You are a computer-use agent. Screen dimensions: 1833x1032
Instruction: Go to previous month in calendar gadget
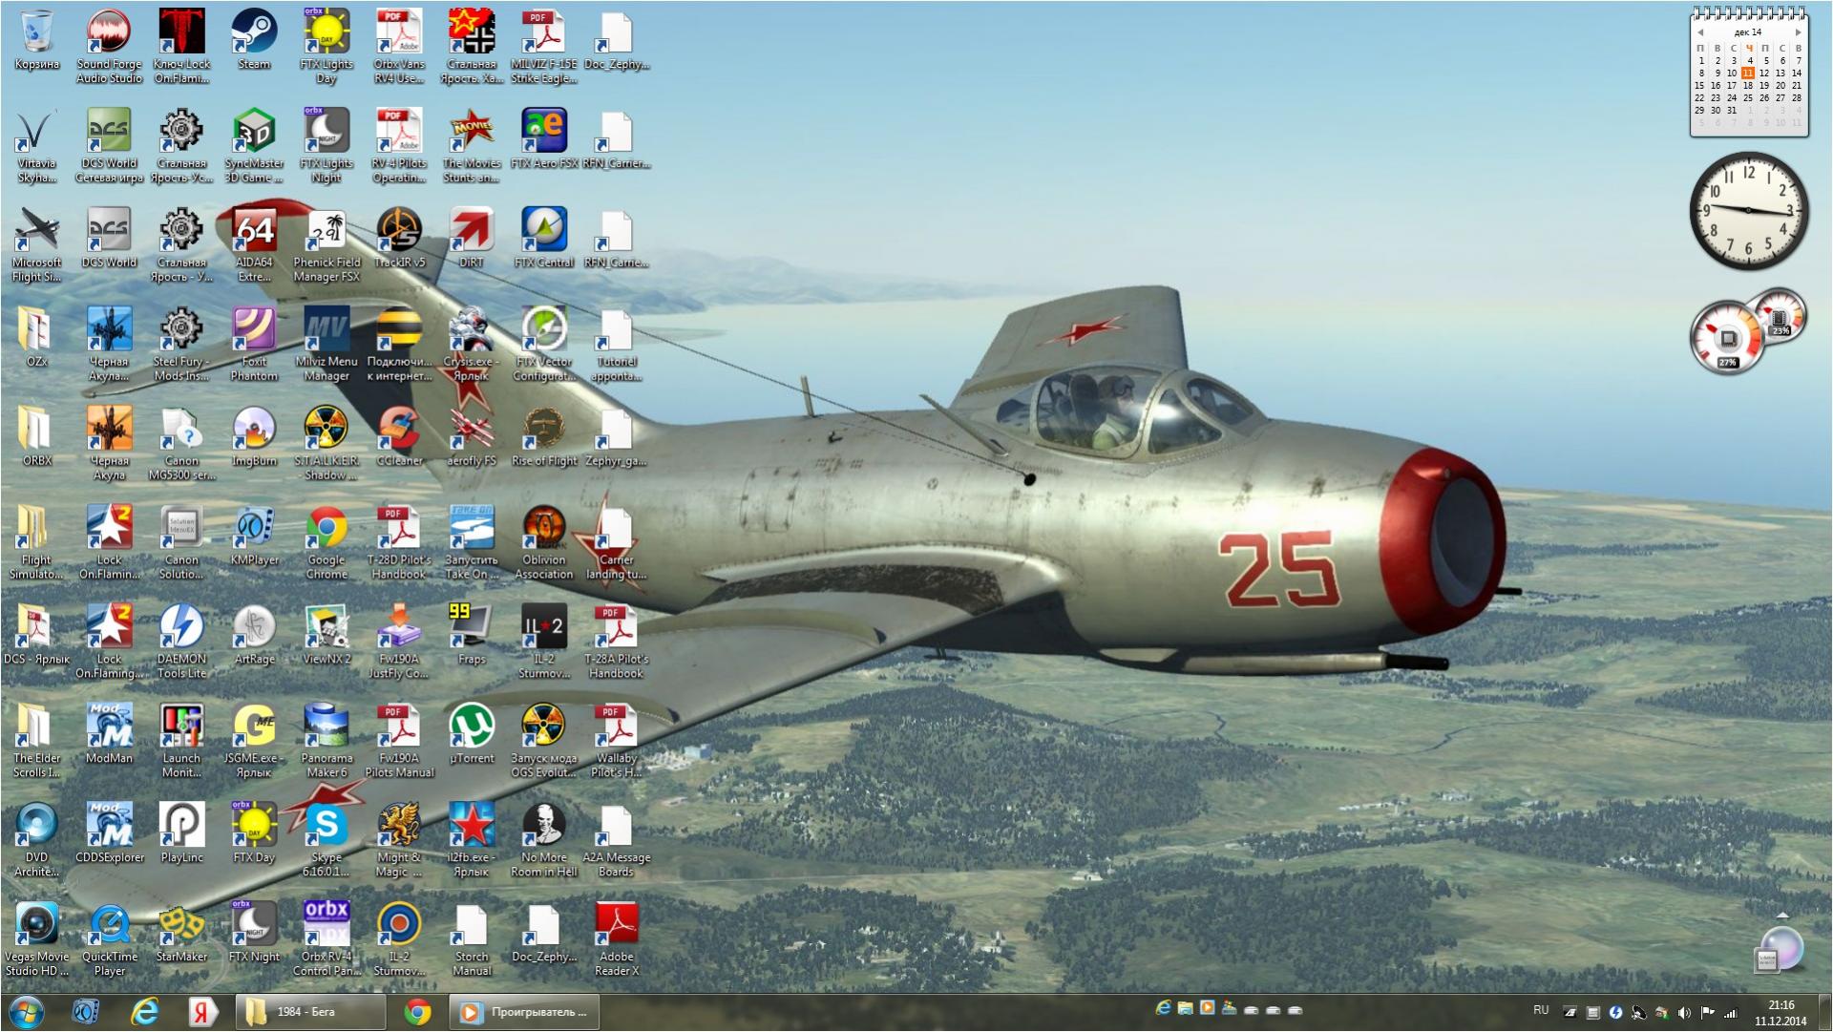coord(1700,32)
